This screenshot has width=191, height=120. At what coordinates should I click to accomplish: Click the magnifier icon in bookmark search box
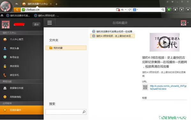click(x=84, y=112)
